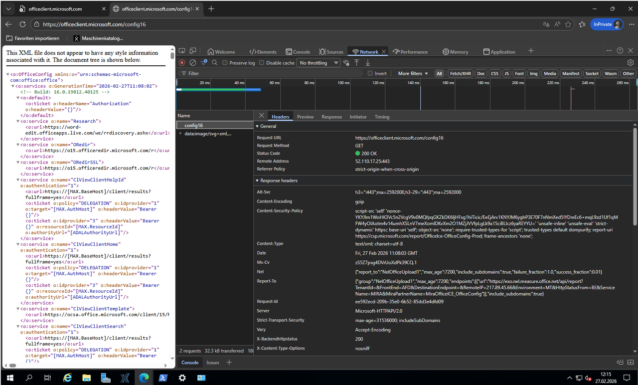Check the Disable cache option
The image size is (638, 385).
pos(262,63)
